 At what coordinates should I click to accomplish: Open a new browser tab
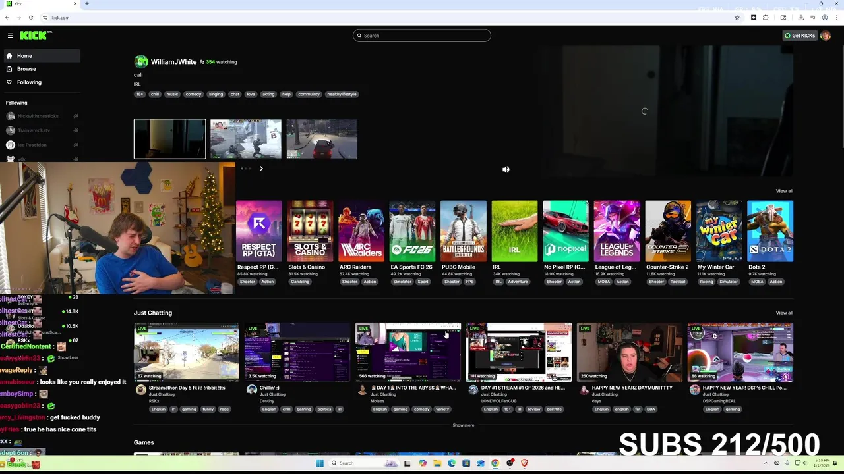[87, 4]
